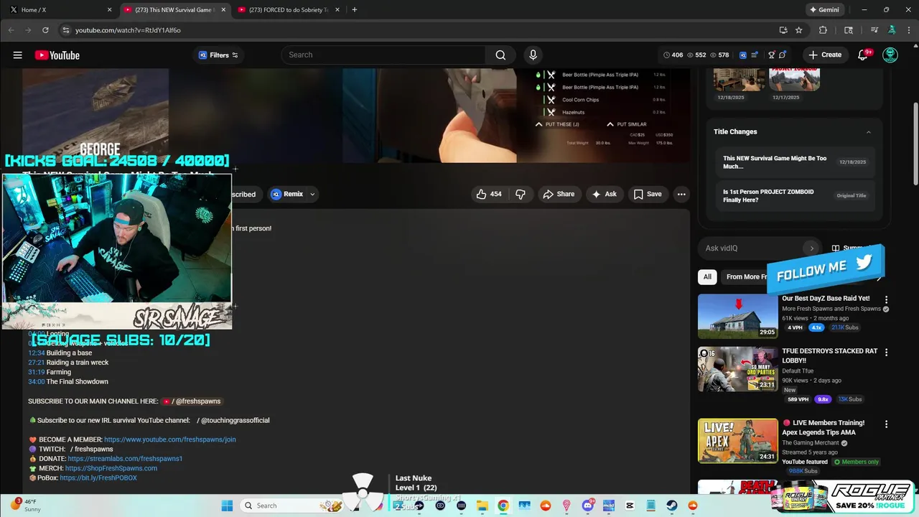Open the ShopFreshSpawns.com merch link

(x=111, y=468)
